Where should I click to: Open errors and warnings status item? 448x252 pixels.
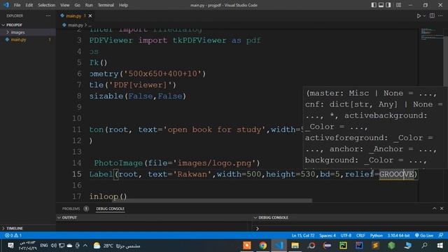13,235
